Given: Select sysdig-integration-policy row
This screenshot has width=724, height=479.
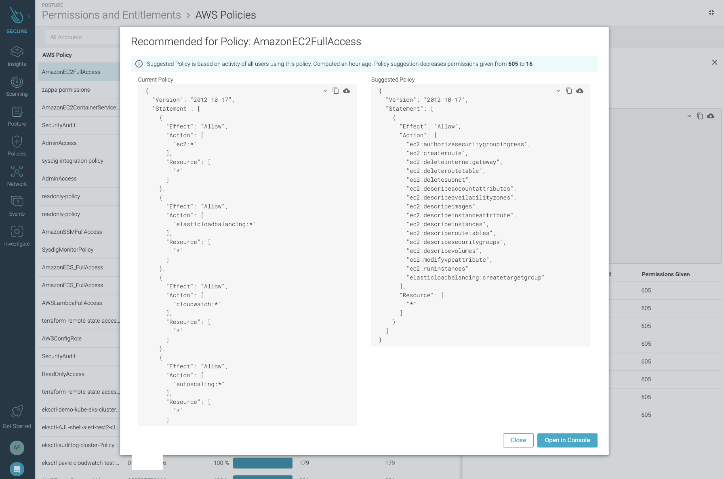Looking at the screenshot, I should point(79,161).
